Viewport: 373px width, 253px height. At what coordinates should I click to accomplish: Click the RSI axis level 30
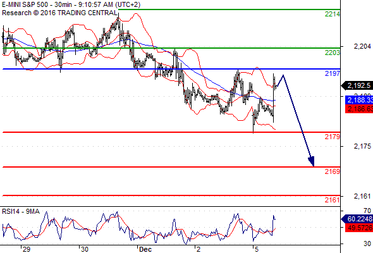tap(367, 244)
